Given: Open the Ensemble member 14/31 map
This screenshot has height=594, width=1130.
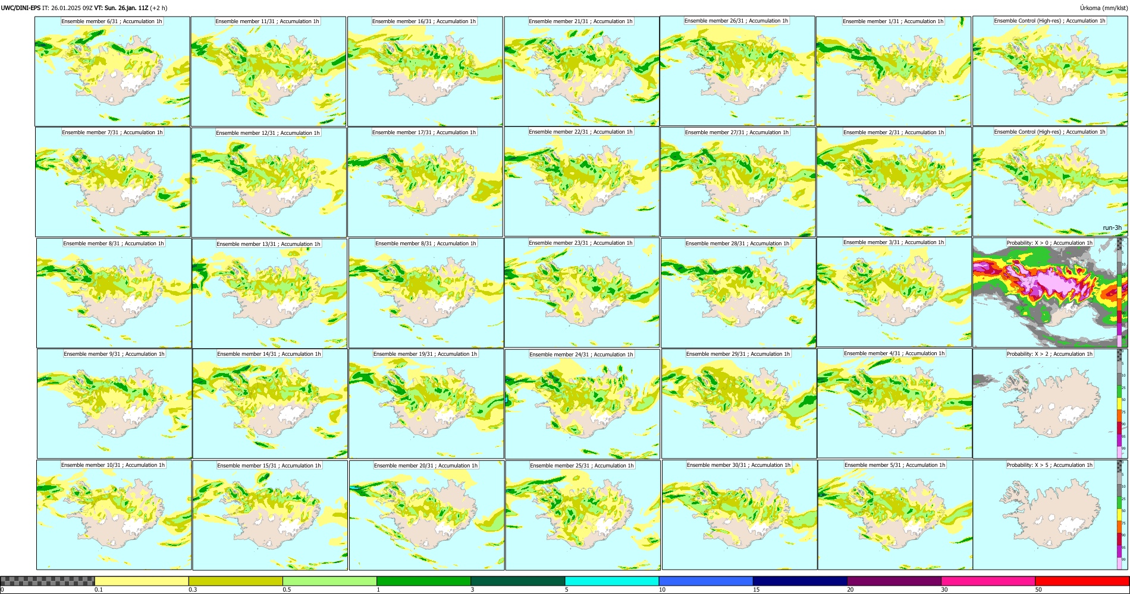Looking at the screenshot, I should [x=270, y=404].
